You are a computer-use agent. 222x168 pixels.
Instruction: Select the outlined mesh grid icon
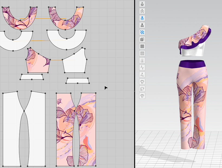point(142,53)
